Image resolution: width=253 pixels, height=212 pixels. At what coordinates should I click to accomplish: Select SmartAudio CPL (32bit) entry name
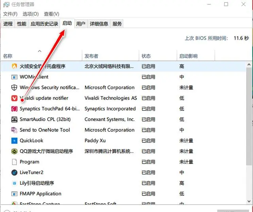[x=45, y=119]
